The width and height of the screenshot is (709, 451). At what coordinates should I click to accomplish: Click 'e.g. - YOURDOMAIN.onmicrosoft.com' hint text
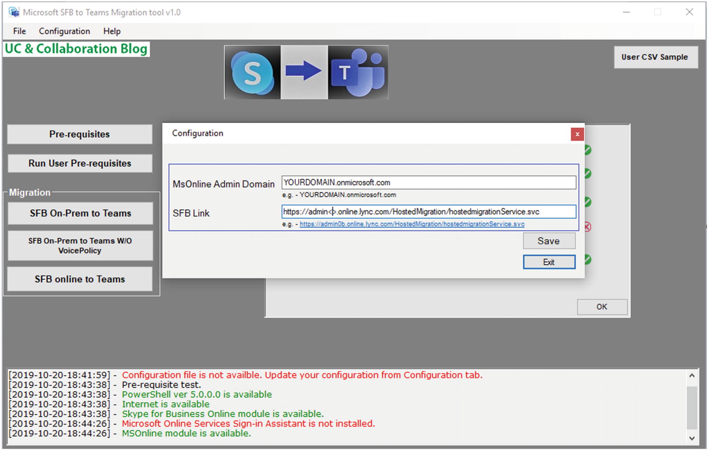(x=339, y=195)
